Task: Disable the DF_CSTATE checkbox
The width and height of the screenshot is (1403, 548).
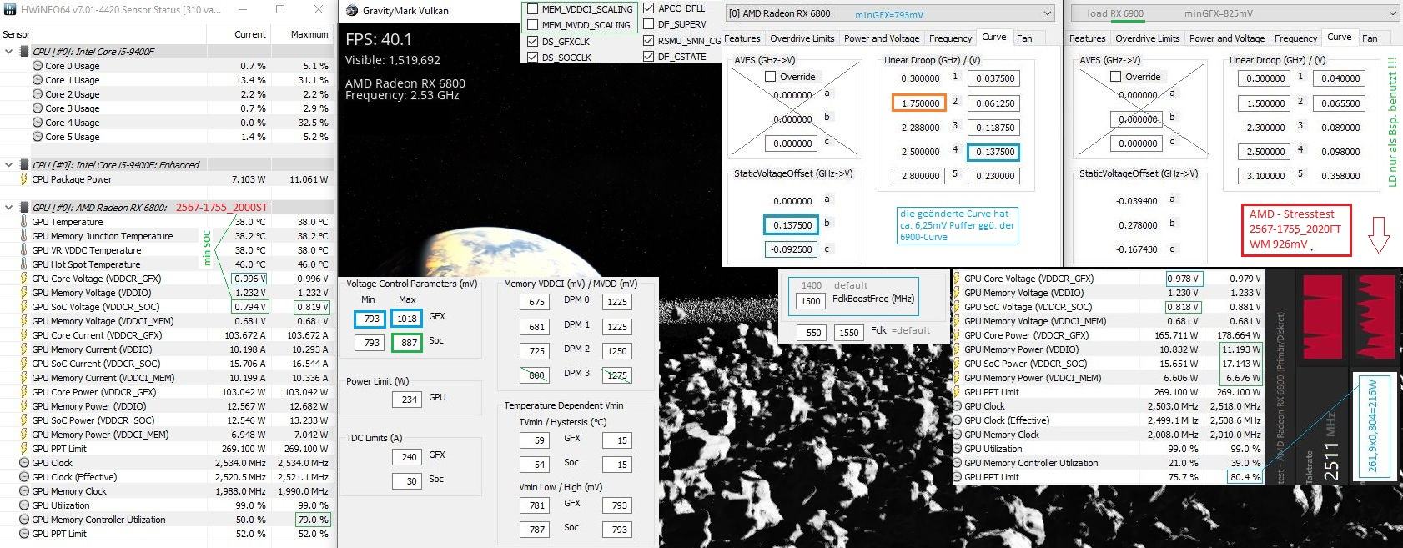Action: tap(648, 56)
